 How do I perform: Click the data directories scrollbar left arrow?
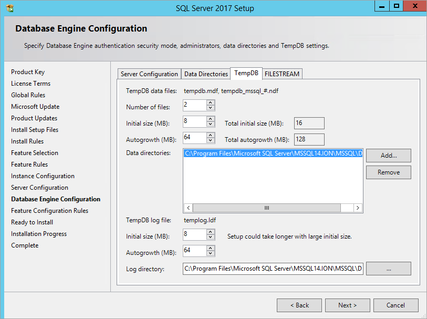(x=189, y=208)
